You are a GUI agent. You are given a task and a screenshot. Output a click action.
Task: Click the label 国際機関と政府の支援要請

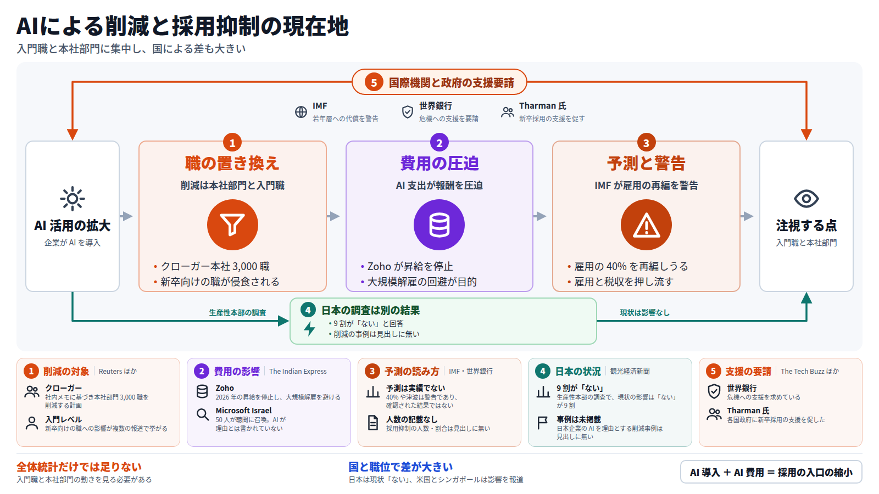pyautogui.click(x=452, y=83)
